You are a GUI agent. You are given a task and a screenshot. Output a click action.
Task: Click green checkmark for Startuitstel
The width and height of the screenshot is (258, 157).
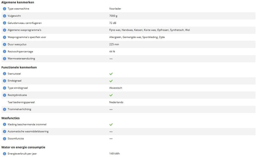(111, 74)
